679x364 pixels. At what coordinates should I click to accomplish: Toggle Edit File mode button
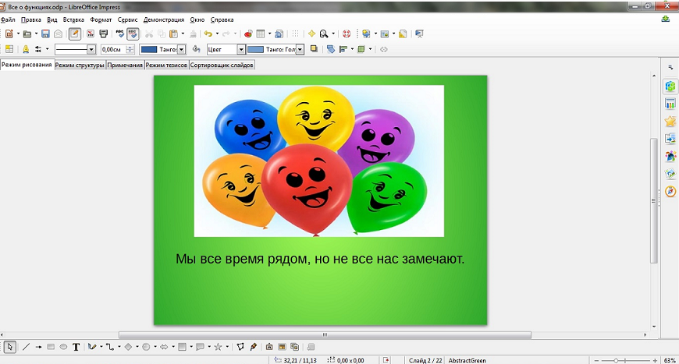pyautogui.click(x=74, y=34)
